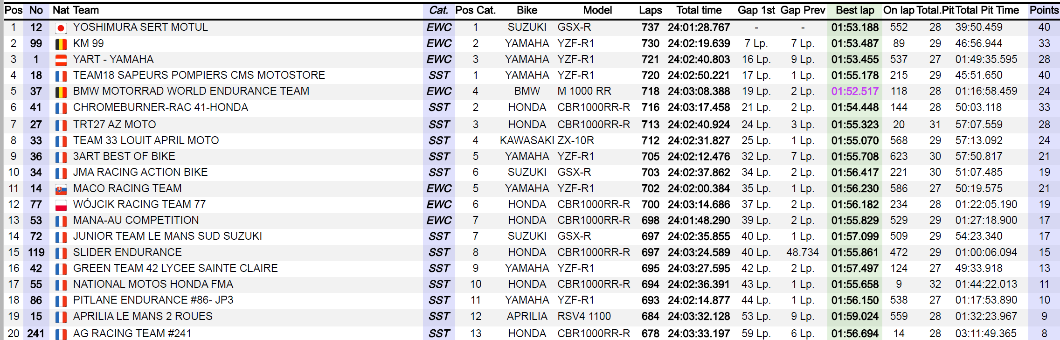The image size is (1060, 340).
Task: Click France flag icon for Slider Endurance
Action: (61, 253)
